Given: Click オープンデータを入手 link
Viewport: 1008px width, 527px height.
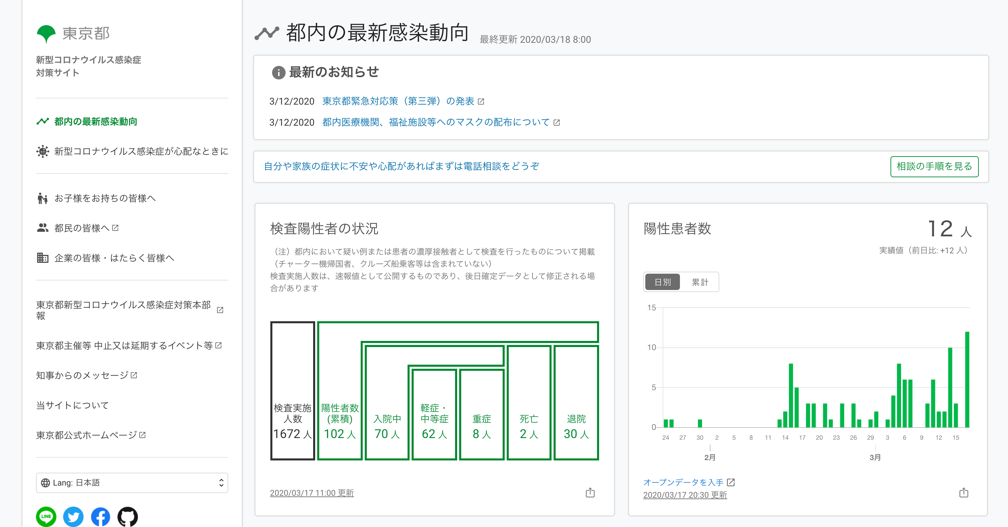Looking at the screenshot, I should pyautogui.click(x=683, y=482).
